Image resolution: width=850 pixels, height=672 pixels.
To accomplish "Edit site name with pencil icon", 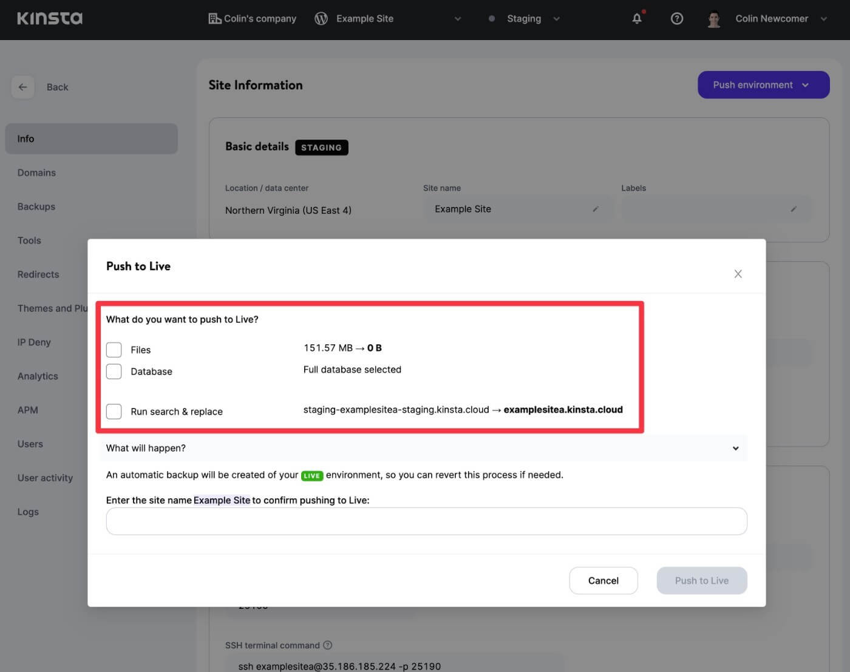I will pos(596,209).
